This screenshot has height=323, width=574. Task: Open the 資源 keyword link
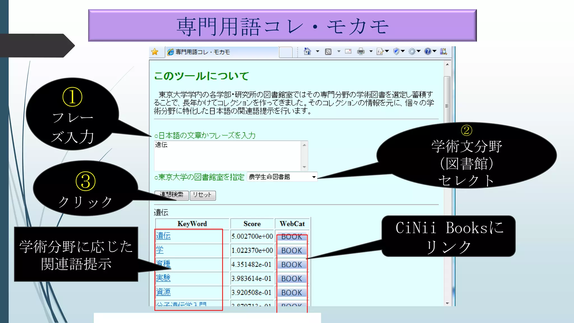point(163,292)
